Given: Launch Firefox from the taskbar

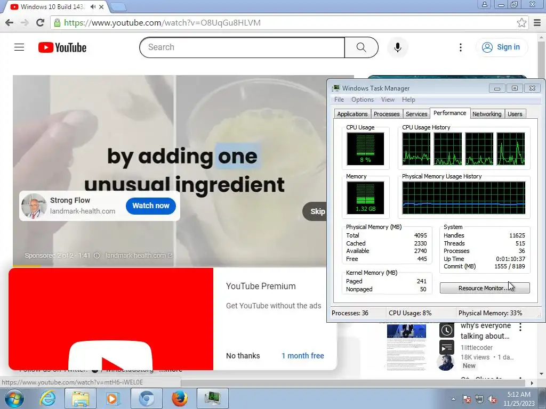Looking at the screenshot, I should coord(180,398).
